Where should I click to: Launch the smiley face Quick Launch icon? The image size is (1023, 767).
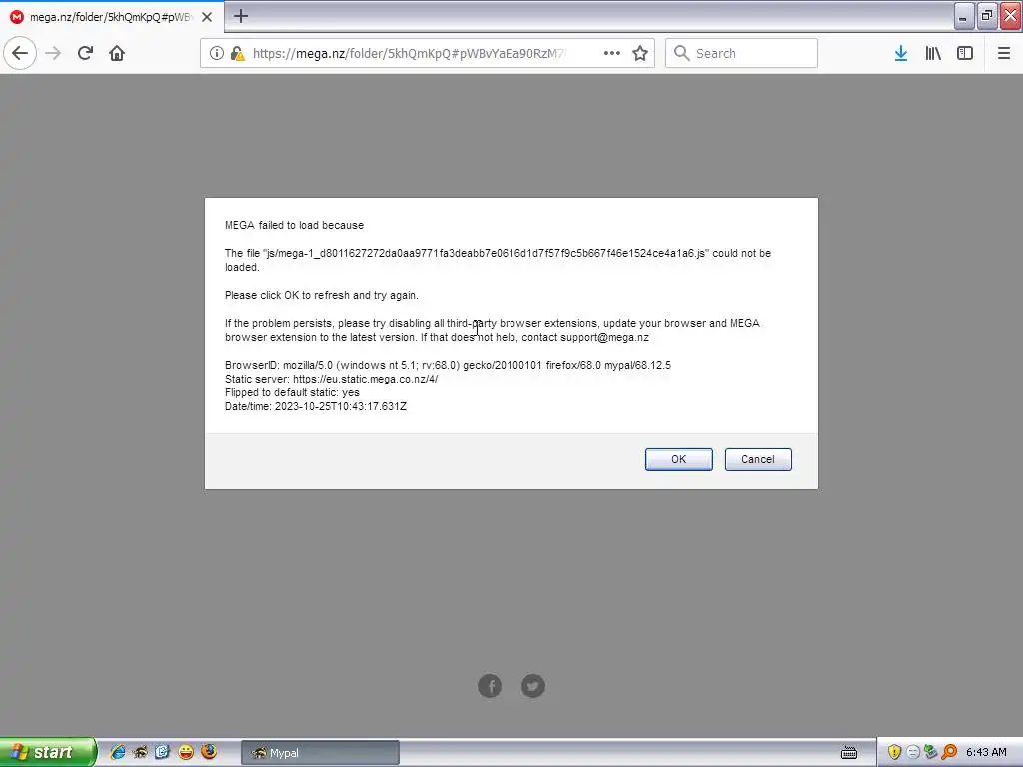[x=186, y=752]
